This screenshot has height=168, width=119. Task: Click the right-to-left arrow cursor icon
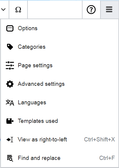tap(10, 140)
